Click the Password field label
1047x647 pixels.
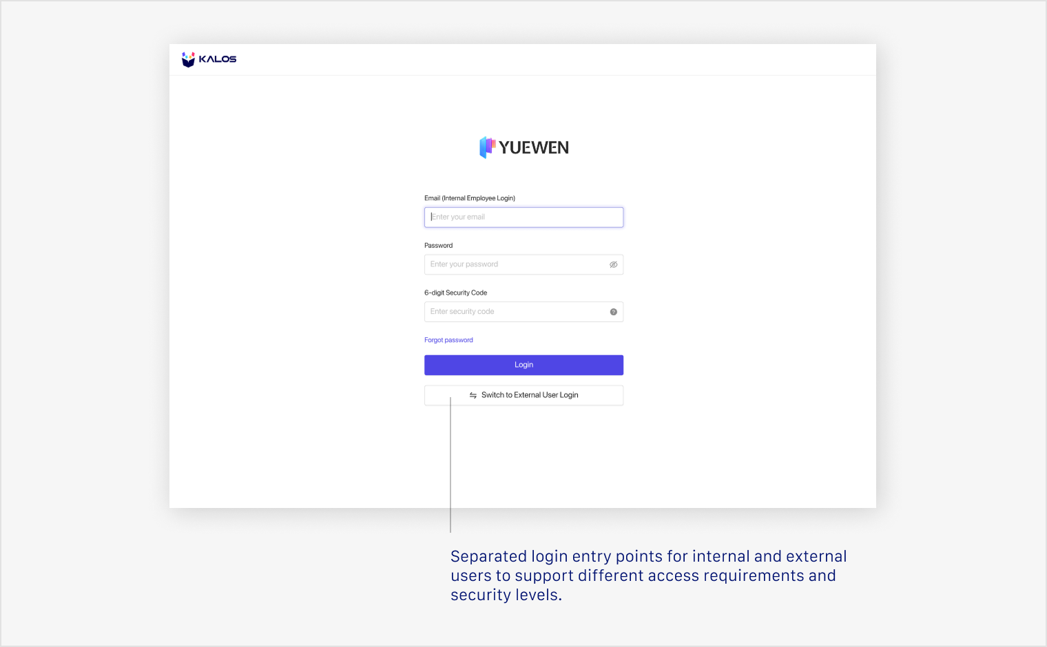pyautogui.click(x=438, y=245)
